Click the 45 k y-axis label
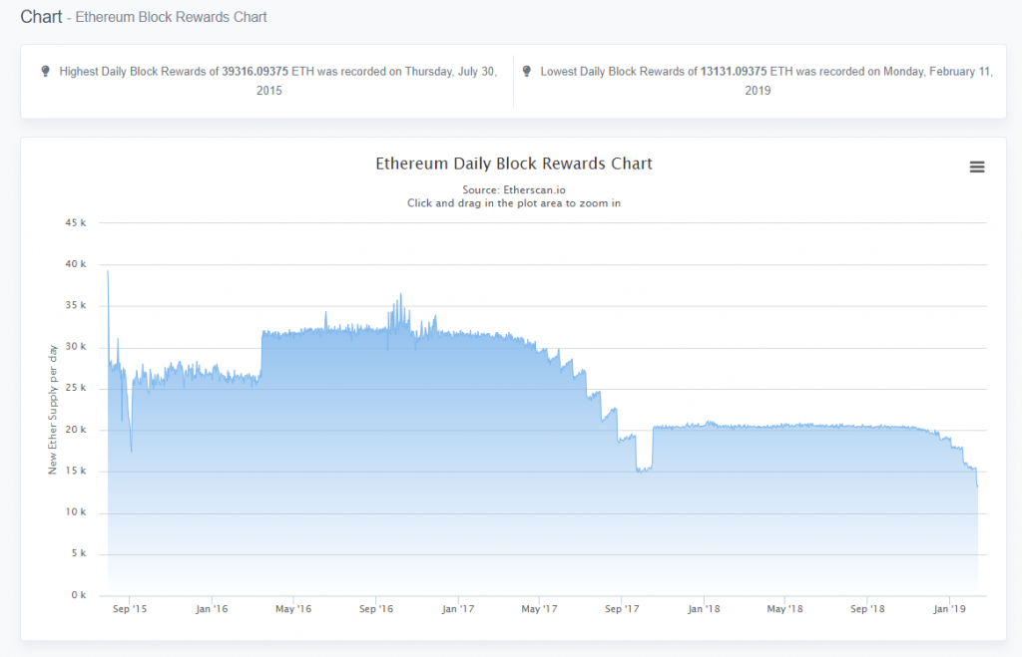Viewport: 1022px width, 657px height. coord(76,222)
